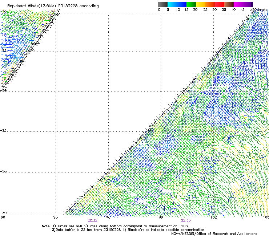Click the purple '22:32' time stamp

coord(92,220)
